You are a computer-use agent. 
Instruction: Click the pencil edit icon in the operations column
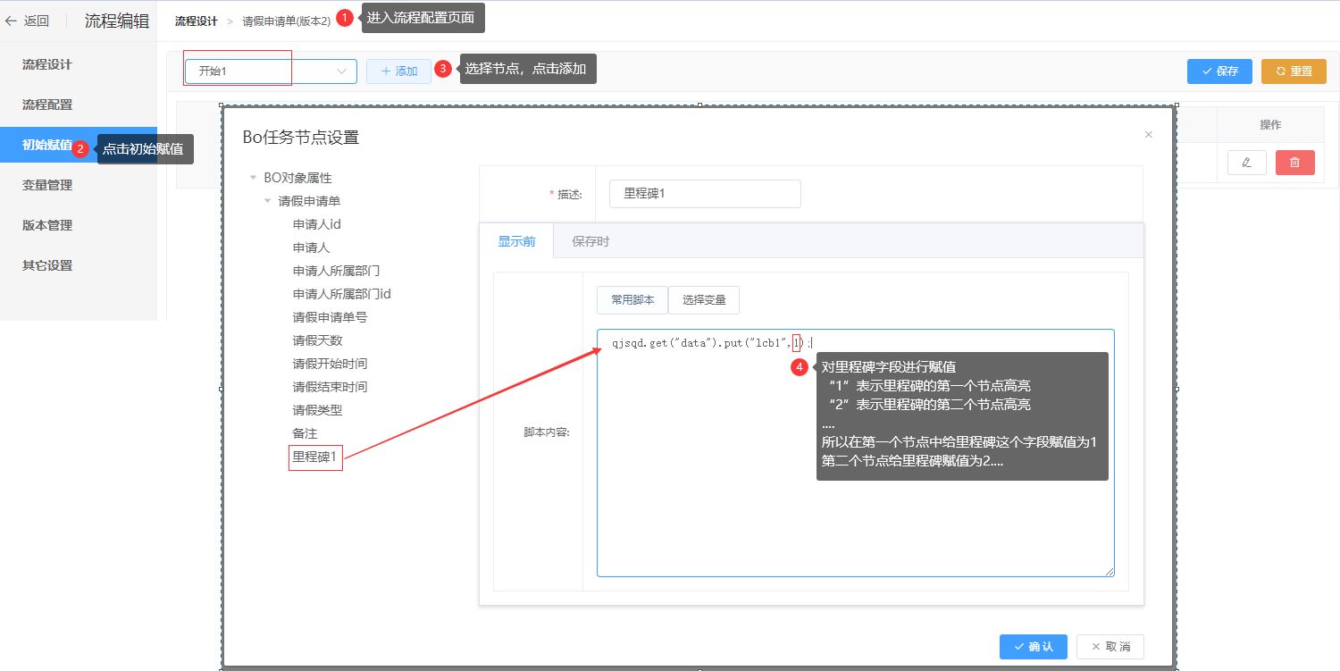[x=1246, y=163]
